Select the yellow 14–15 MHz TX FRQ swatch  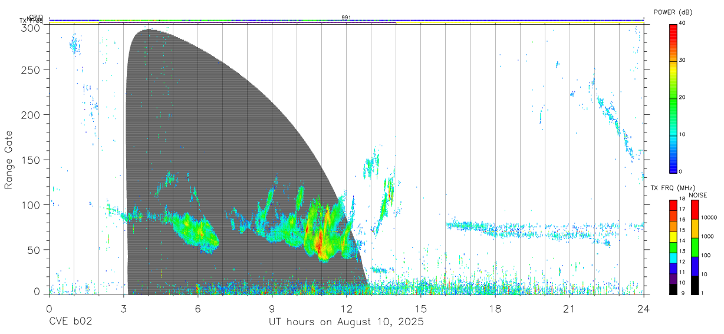pos(673,236)
